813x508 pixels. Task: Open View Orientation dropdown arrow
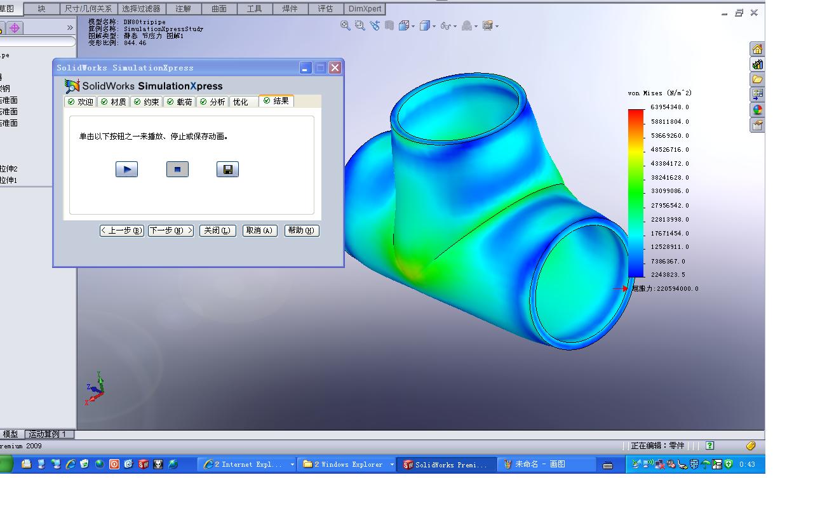tap(413, 27)
